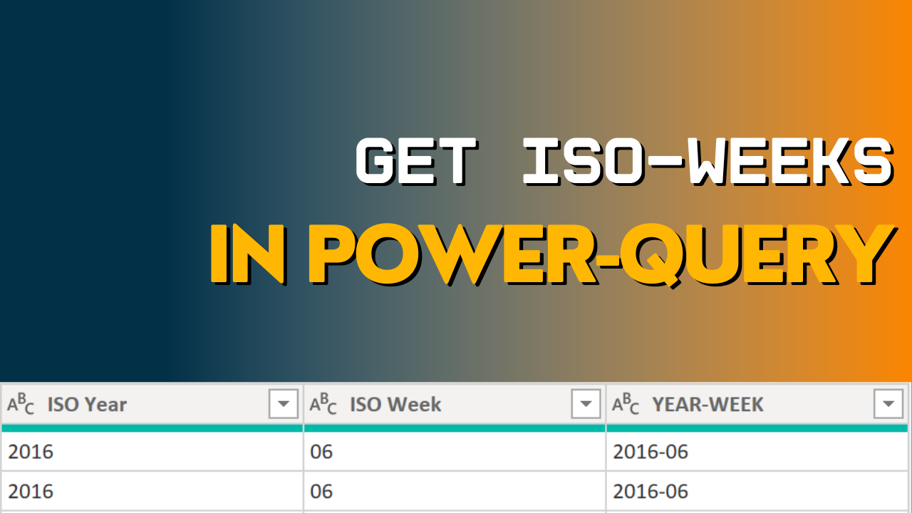Open the filter dropdown on the ISO Year column
Viewport: 912px width, 513px height.
(x=284, y=403)
